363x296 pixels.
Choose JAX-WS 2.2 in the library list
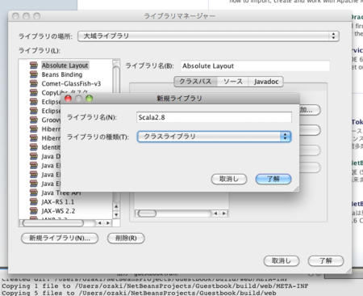pyautogui.click(x=58, y=211)
